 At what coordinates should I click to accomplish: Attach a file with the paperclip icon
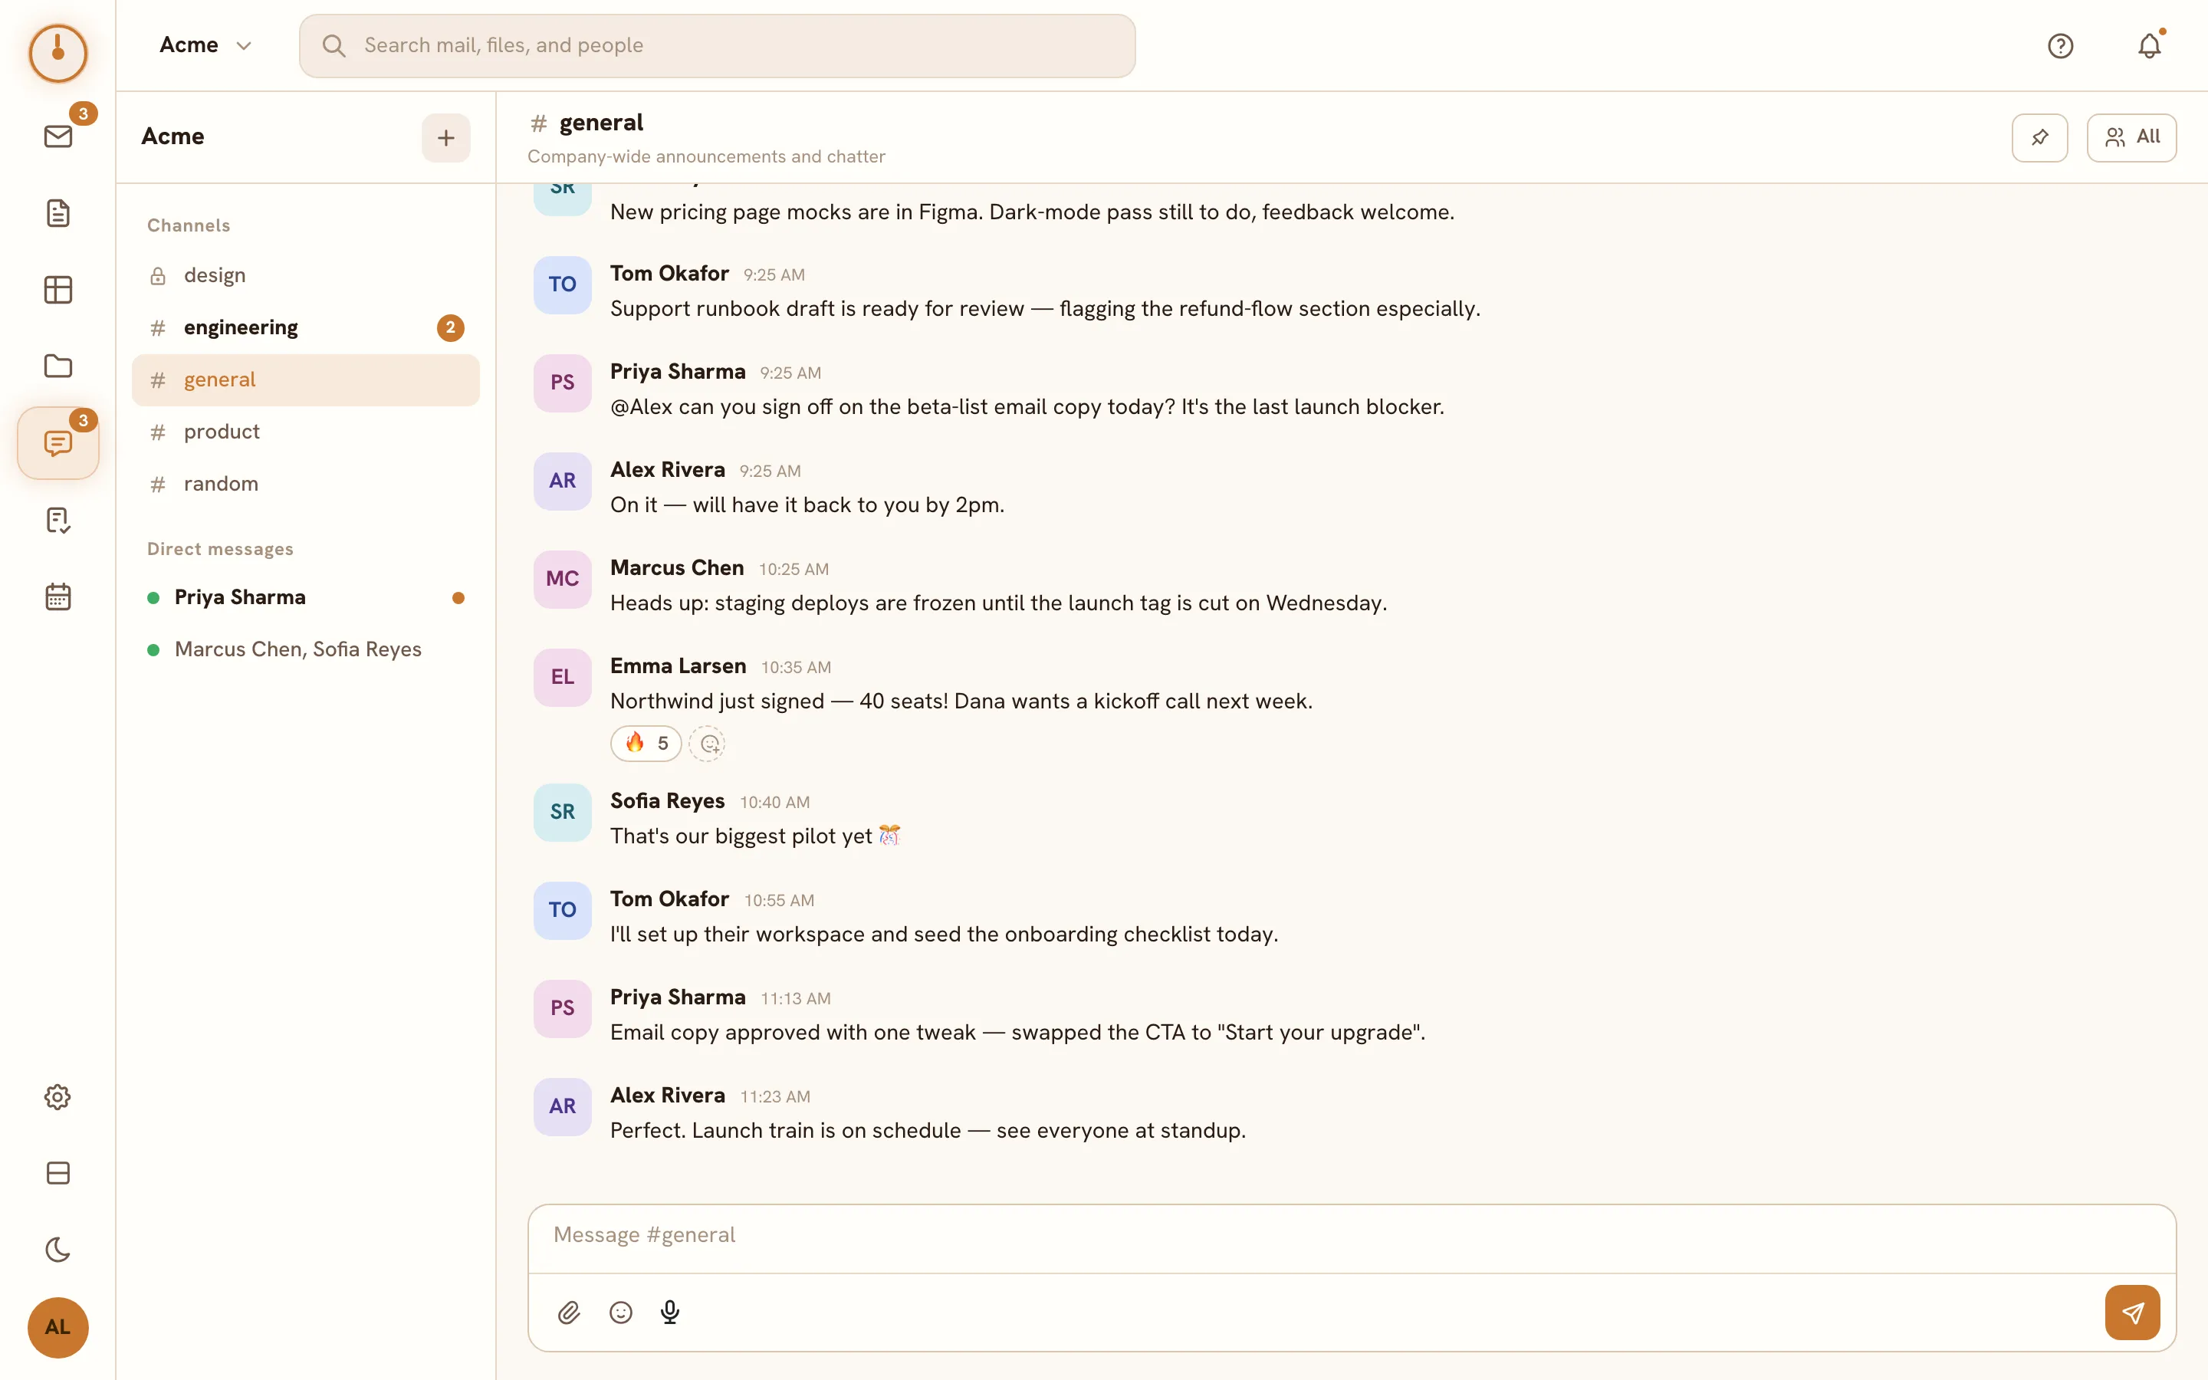coord(568,1313)
